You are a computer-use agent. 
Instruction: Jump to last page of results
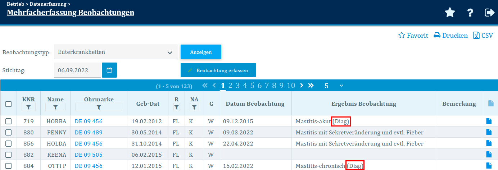[x=311, y=86]
